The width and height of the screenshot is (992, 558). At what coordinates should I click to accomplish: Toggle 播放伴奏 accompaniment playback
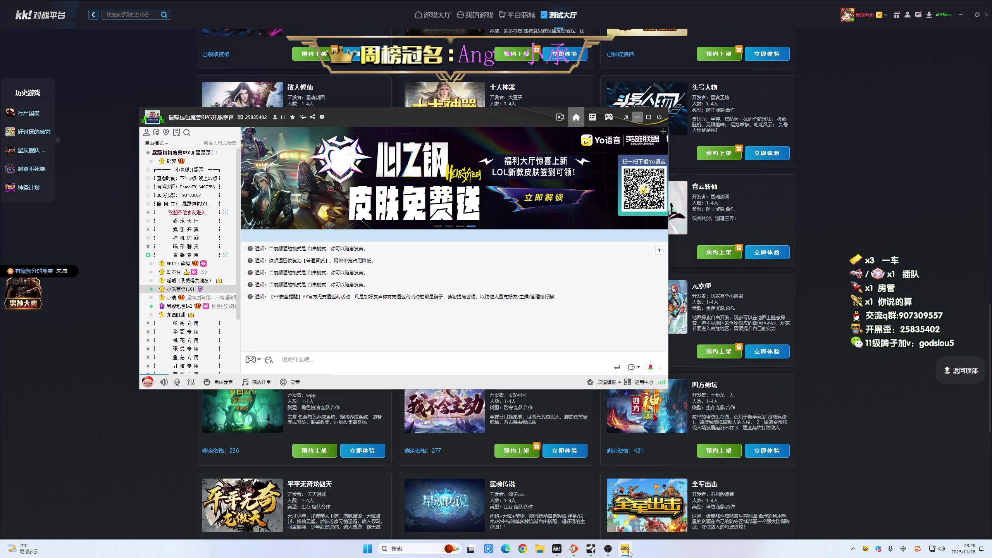coord(257,382)
